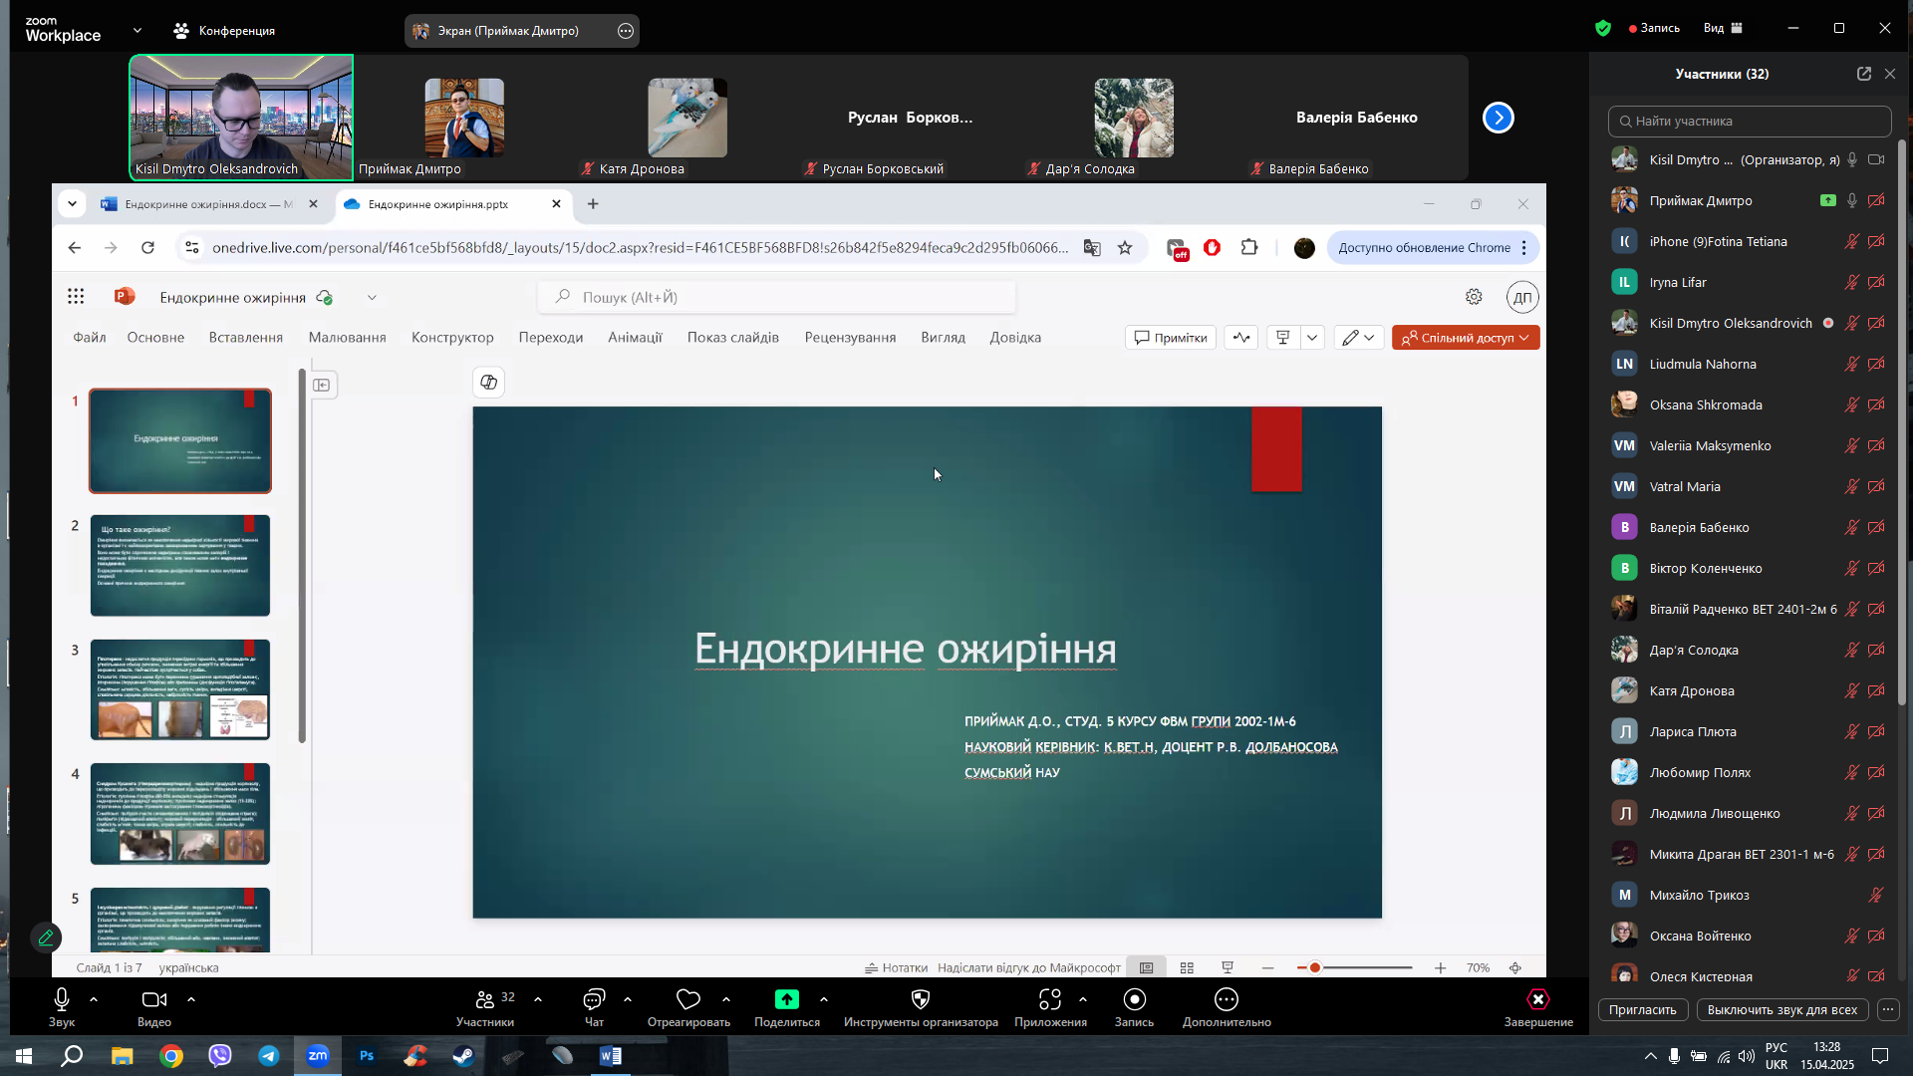This screenshot has width=1913, height=1076.
Task: Click the Reactions heart icon
Action: [x=687, y=999]
